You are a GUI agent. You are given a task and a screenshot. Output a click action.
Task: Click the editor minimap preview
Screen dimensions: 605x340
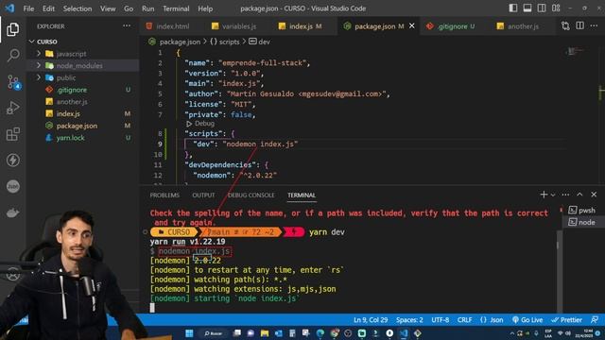[576, 51]
